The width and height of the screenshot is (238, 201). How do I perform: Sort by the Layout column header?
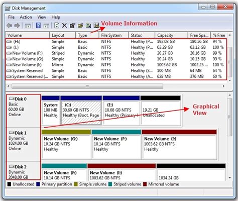click(x=63, y=35)
